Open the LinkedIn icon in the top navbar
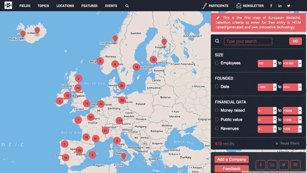 pos(280,6)
